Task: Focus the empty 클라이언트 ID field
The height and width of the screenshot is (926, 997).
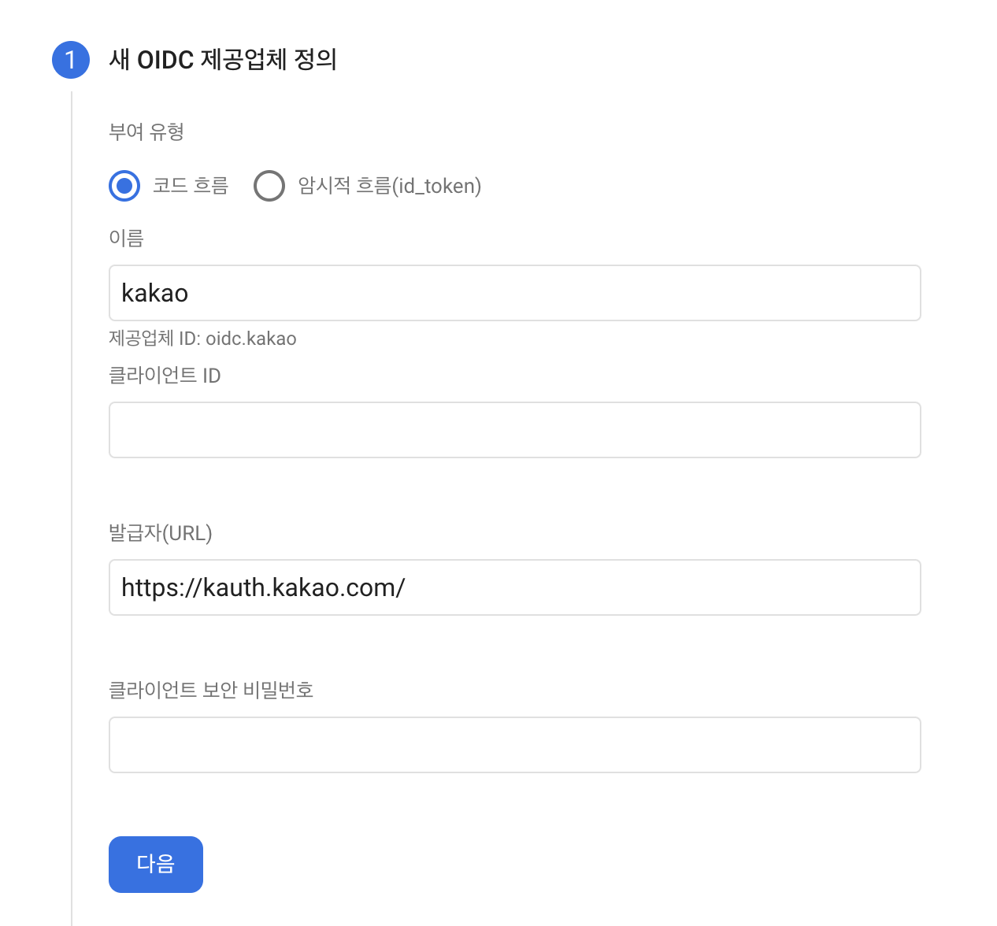Action: click(x=515, y=430)
